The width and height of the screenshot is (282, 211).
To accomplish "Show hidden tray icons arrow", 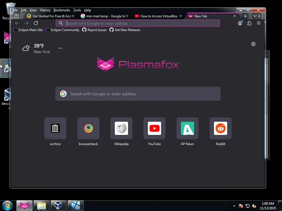I will pyautogui.click(x=234, y=206).
